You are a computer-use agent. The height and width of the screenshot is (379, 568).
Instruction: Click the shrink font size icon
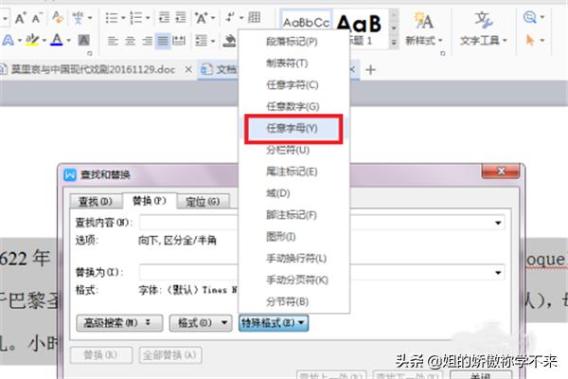click(x=37, y=17)
